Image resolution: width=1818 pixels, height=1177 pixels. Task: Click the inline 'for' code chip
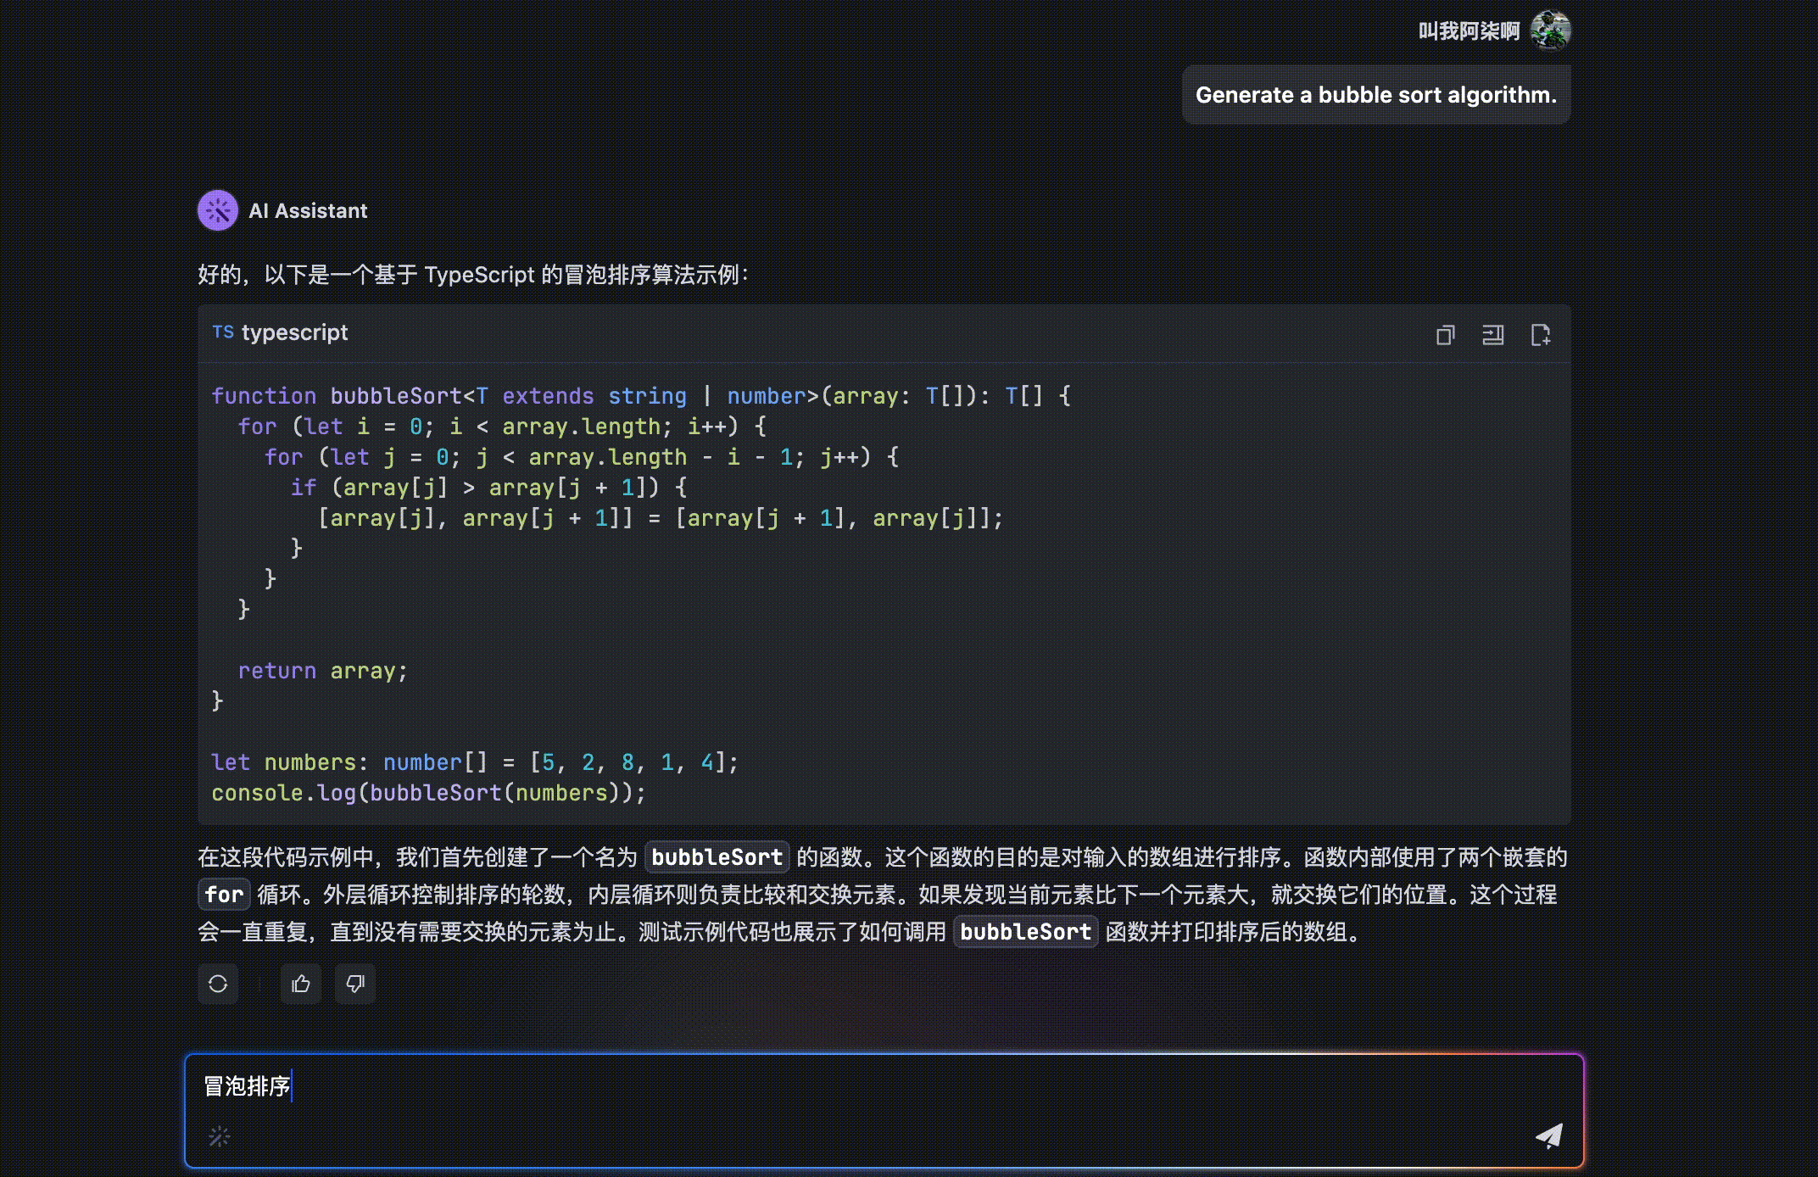pos(224,895)
